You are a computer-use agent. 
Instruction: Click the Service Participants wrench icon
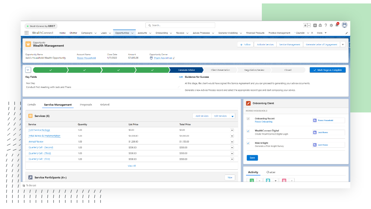click(30, 177)
